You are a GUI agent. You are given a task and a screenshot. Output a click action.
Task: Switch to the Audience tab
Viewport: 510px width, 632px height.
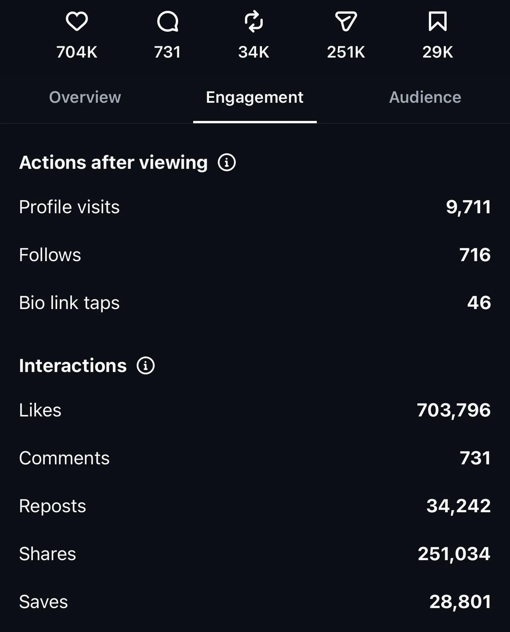coord(425,97)
